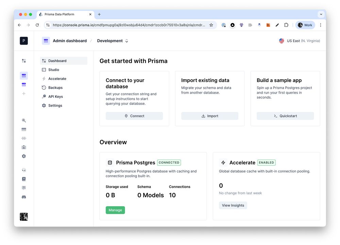340x245 pixels.
Task: Open a new browser tab
Action: (x=99, y=14)
